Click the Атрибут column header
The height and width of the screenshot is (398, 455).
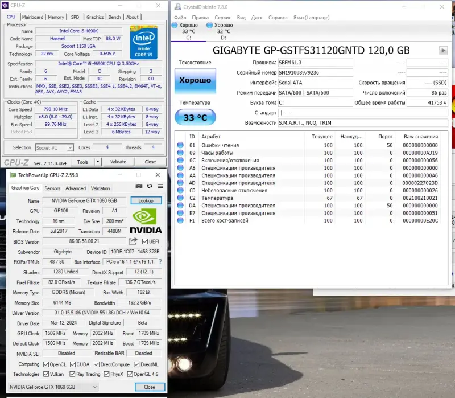(211, 137)
